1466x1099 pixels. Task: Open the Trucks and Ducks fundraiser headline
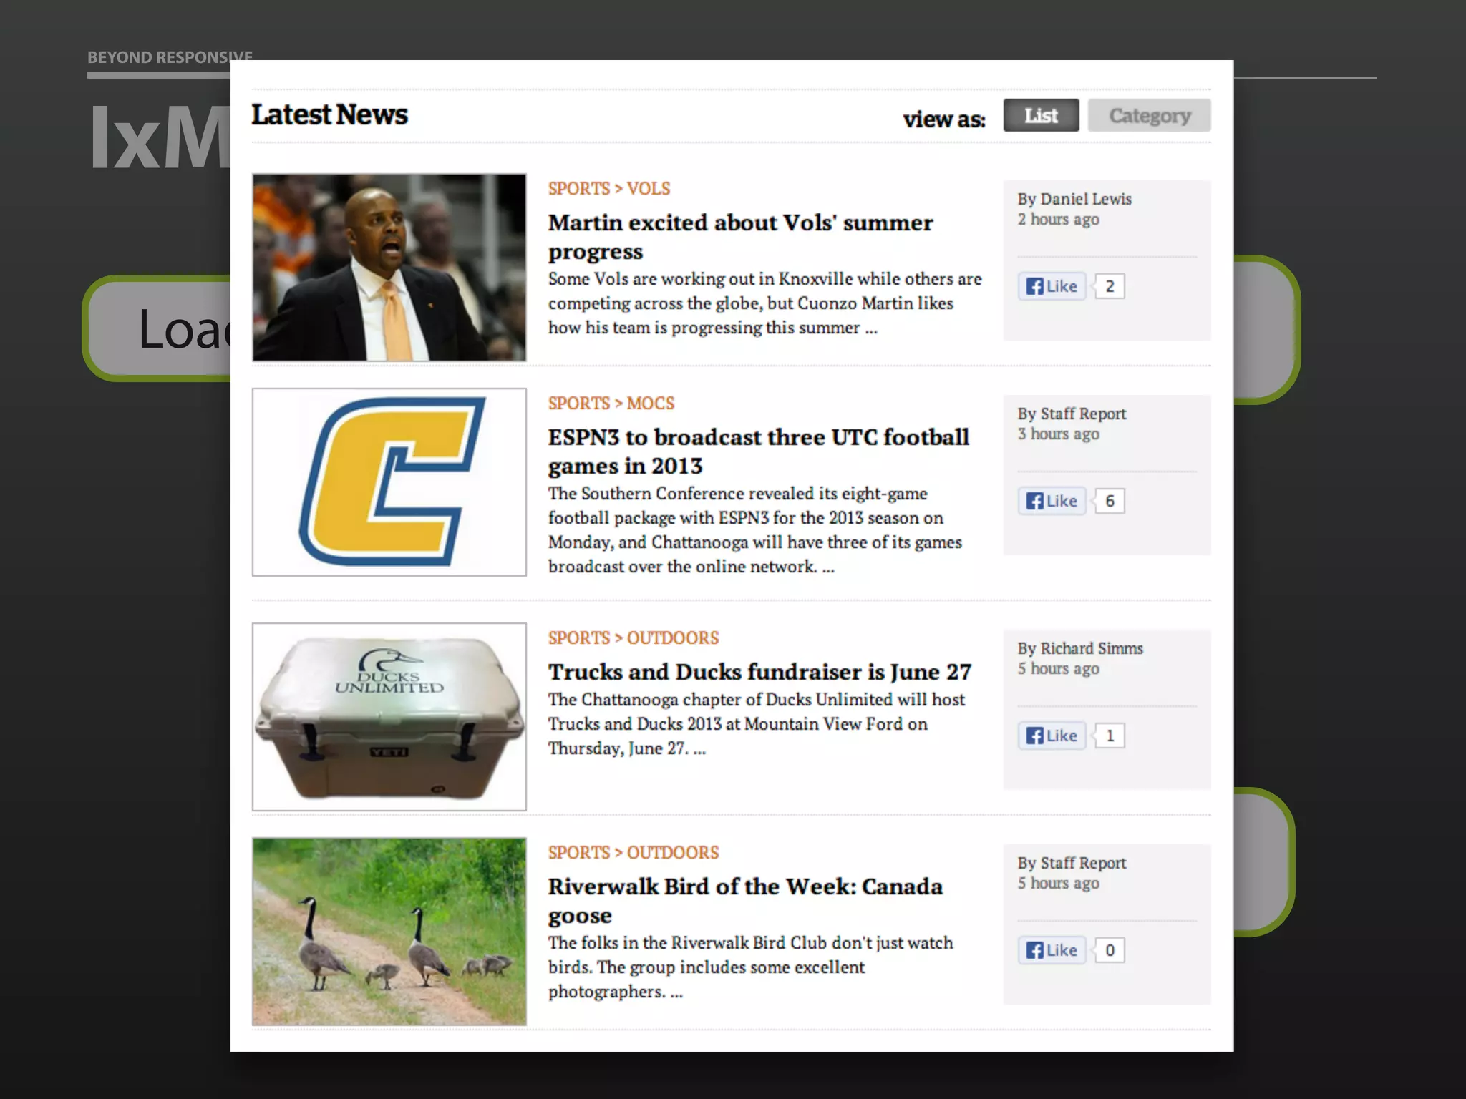pyautogui.click(x=759, y=672)
